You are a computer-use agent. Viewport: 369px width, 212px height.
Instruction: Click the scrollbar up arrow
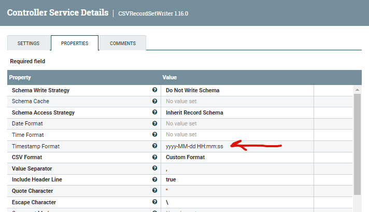(x=357, y=90)
